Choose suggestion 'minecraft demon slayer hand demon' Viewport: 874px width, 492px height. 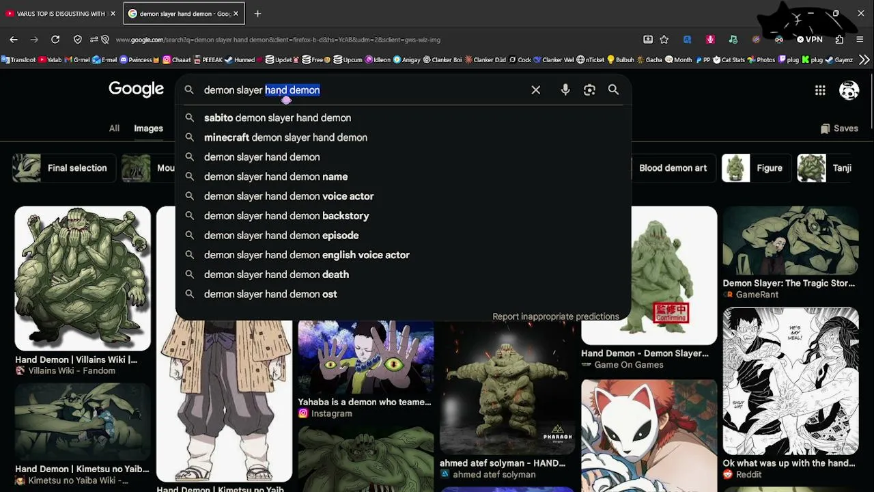(403, 137)
